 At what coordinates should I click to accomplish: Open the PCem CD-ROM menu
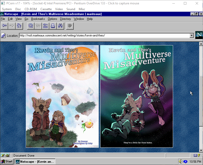[30, 9]
